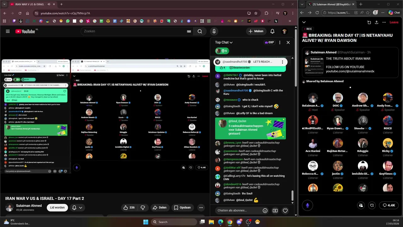Open X Space more options ellipsis
403x227 pixels.
click(x=384, y=22)
